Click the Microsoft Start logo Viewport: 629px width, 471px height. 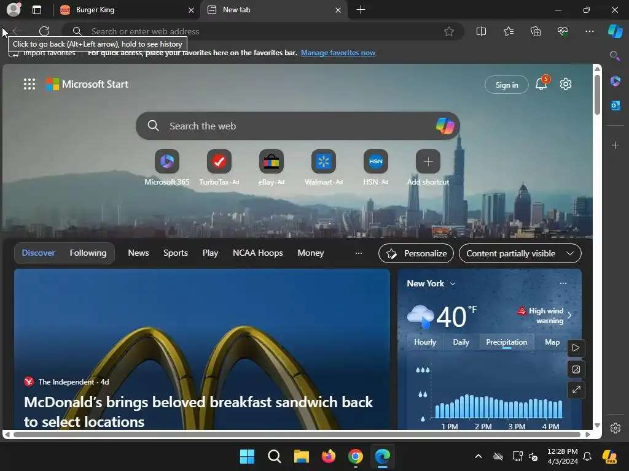(87, 84)
